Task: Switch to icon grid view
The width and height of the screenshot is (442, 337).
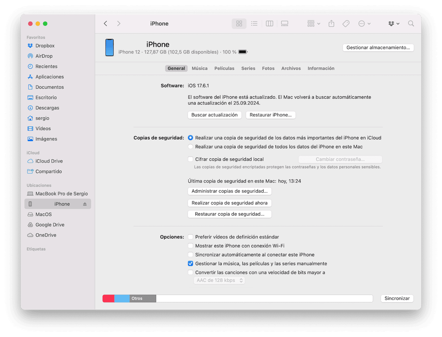Action: point(239,24)
